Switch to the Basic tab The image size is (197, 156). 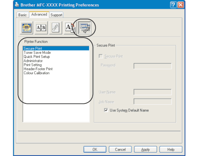pyautogui.click(x=23, y=15)
